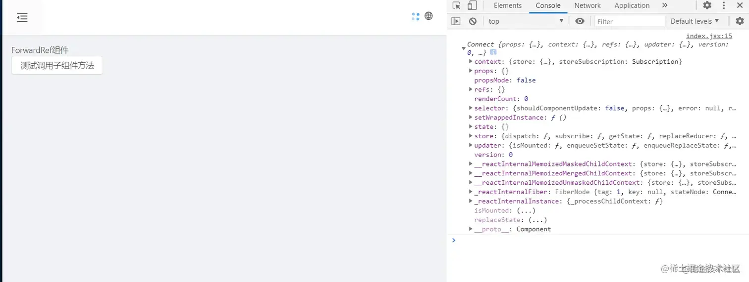Close the DevTools panel

coord(740,5)
